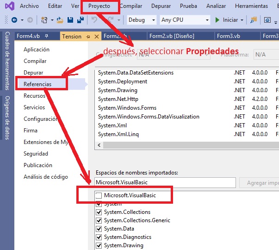The width and height of the screenshot is (279, 250).
Task: Close the Tension tab
Action: (97, 37)
